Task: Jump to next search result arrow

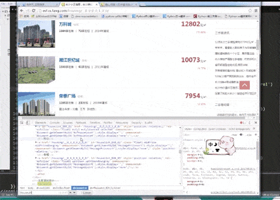Action: pyautogui.click(x=74, y=192)
